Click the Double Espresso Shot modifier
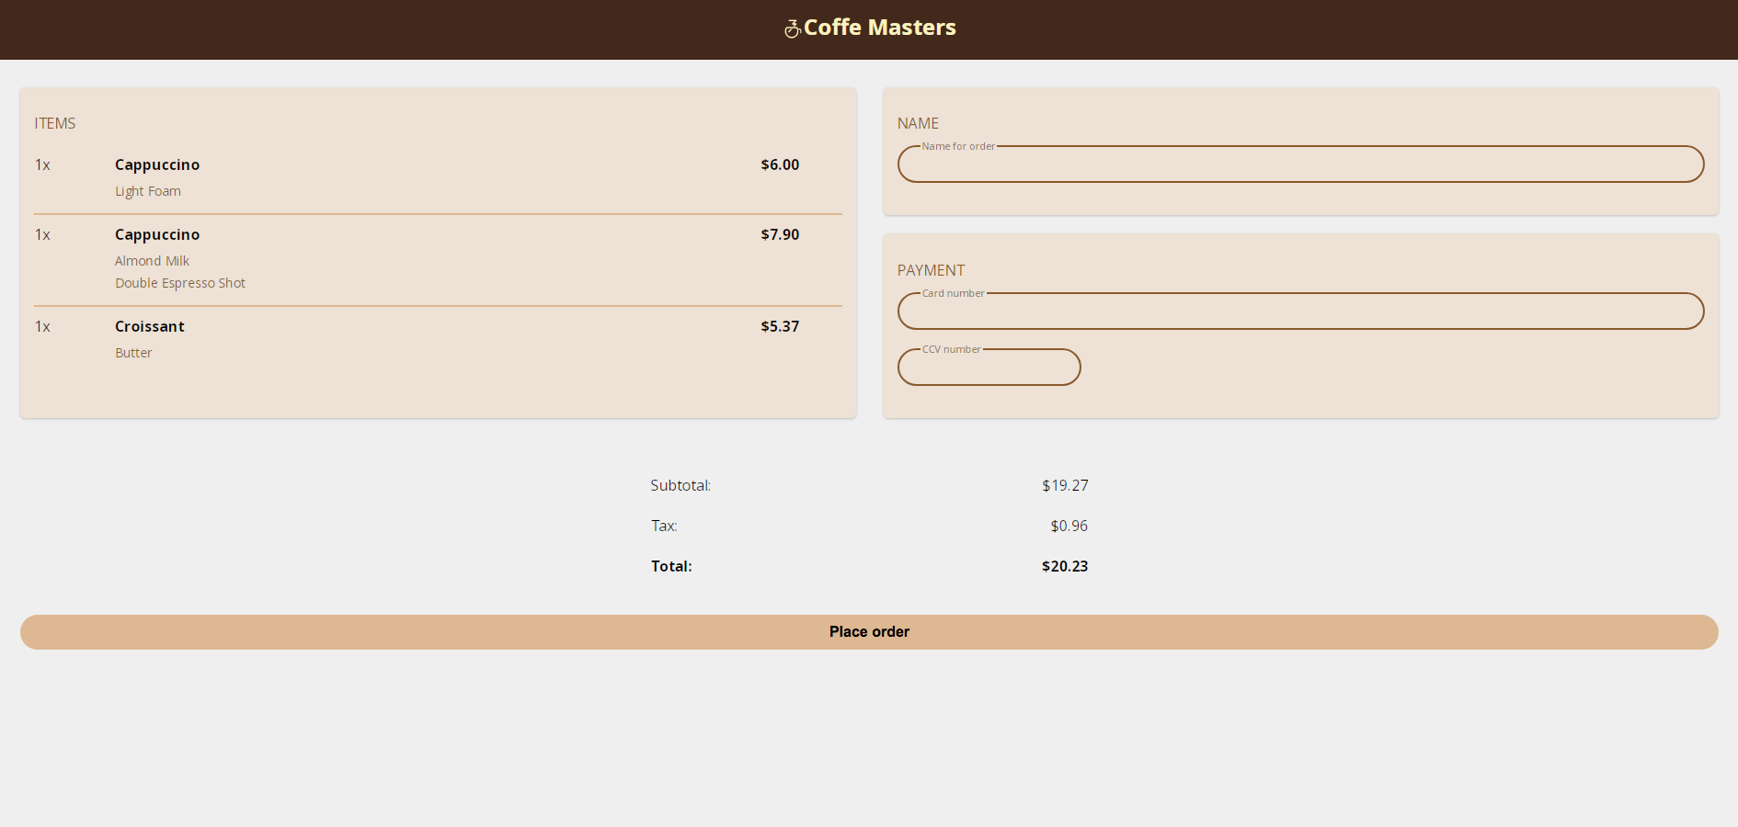Image resolution: width=1738 pixels, height=827 pixels. coord(180,283)
